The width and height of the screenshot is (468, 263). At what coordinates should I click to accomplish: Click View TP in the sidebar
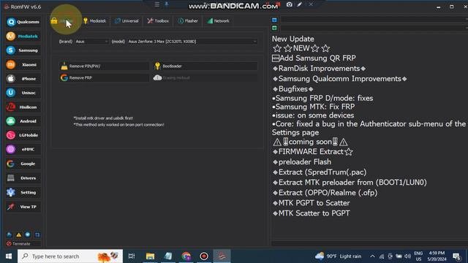(x=23, y=207)
